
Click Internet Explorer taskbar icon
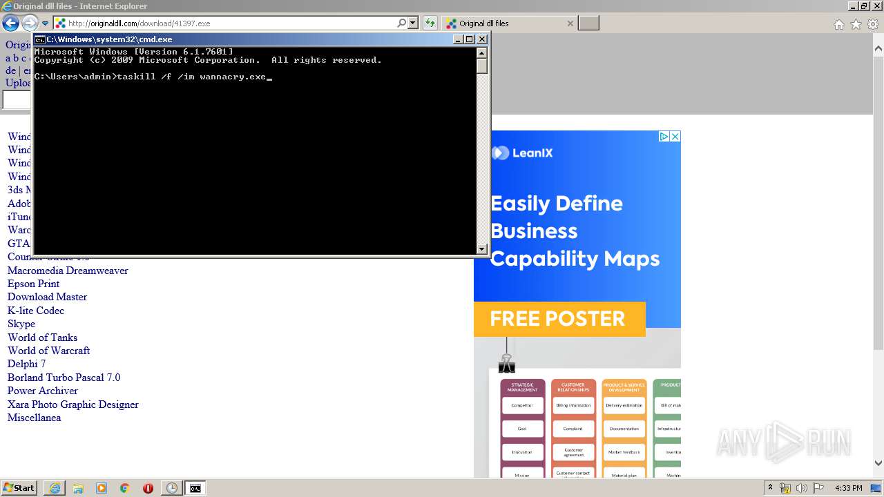55,488
